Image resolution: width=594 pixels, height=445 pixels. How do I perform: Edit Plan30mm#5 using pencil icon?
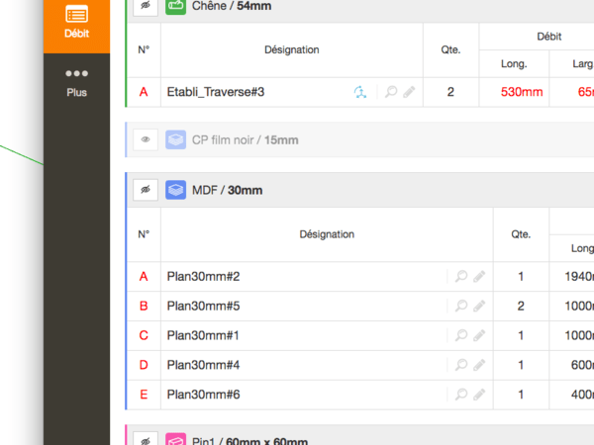click(x=479, y=307)
